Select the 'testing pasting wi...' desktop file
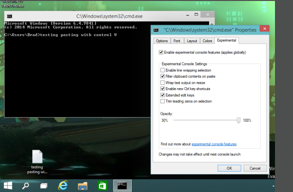 (x=37, y=162)
